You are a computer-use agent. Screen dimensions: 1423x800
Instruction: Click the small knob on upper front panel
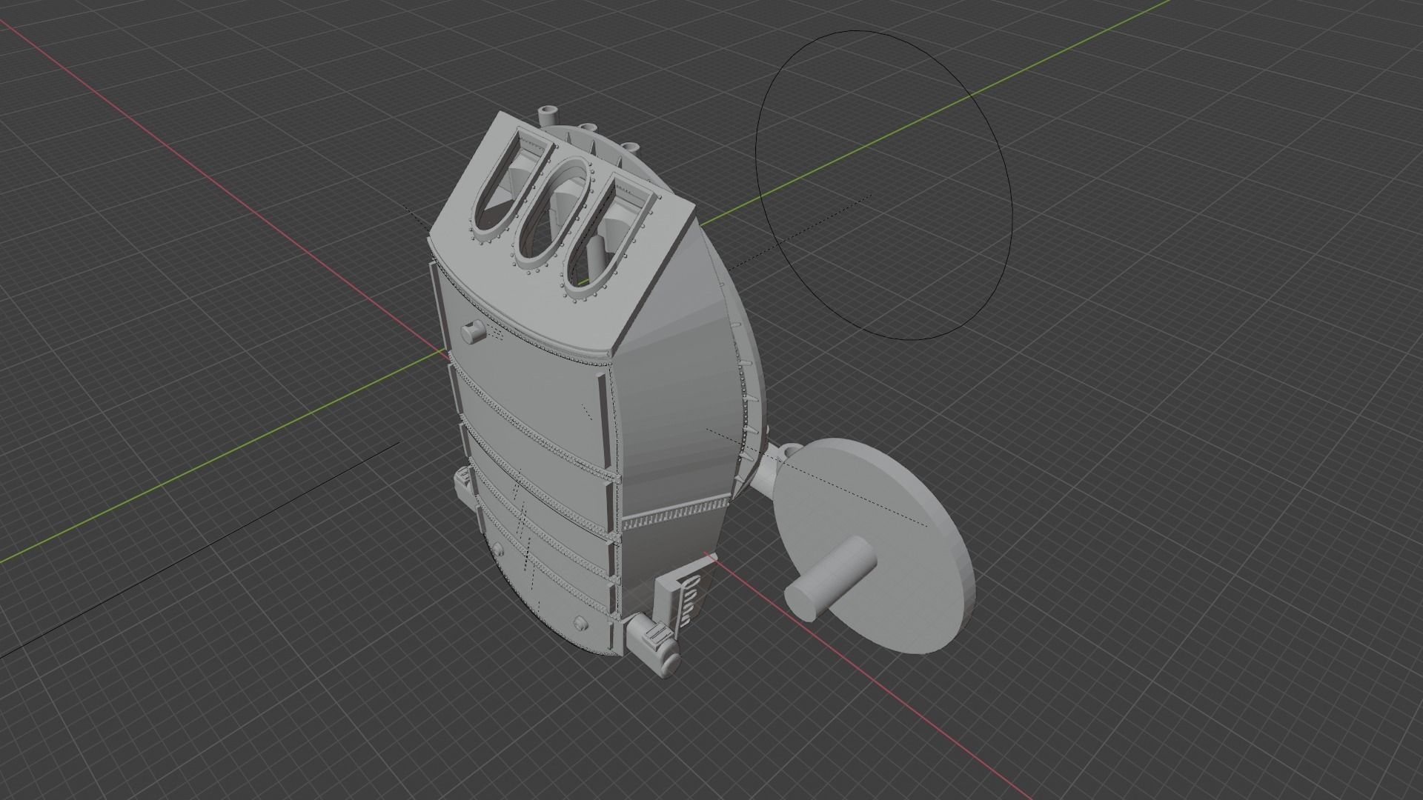click(473, 330)
